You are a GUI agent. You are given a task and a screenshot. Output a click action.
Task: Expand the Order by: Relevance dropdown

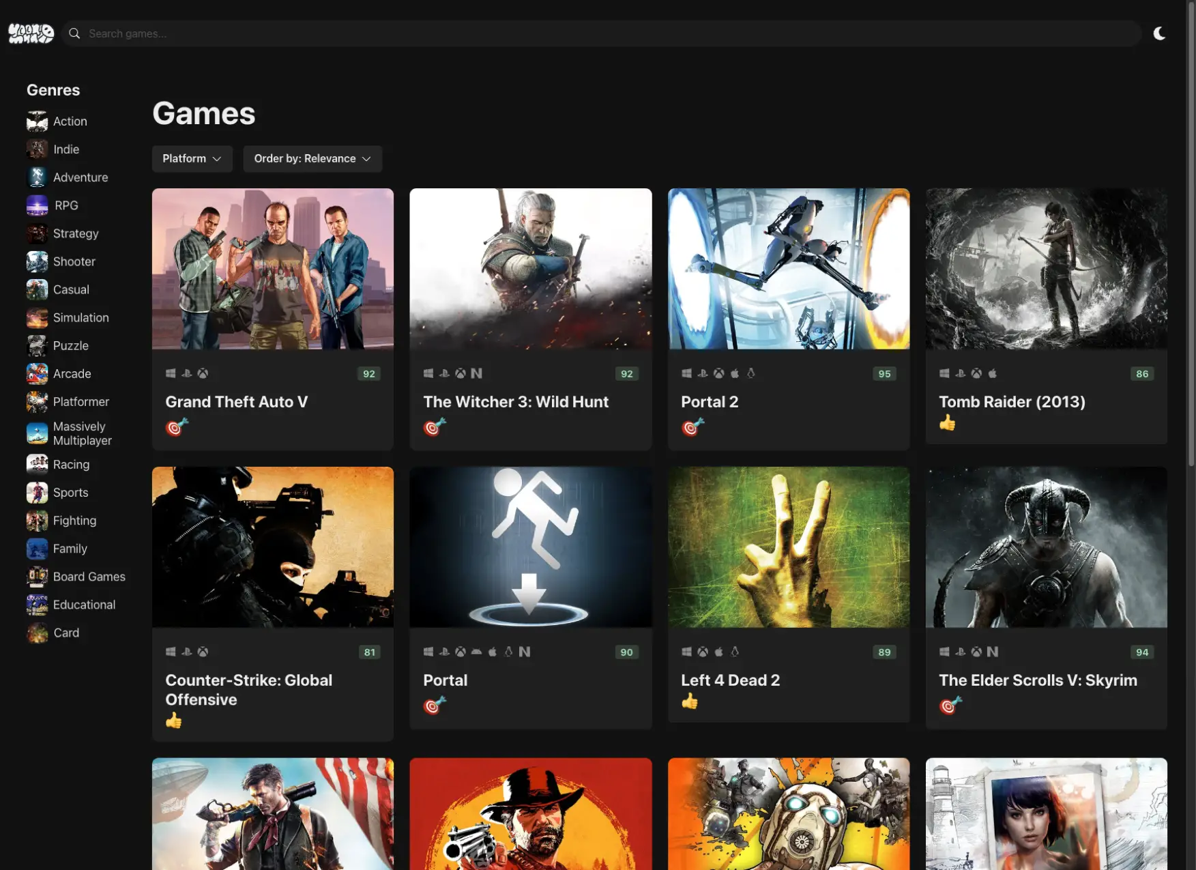pyautogui.click(x=312, y=158)
